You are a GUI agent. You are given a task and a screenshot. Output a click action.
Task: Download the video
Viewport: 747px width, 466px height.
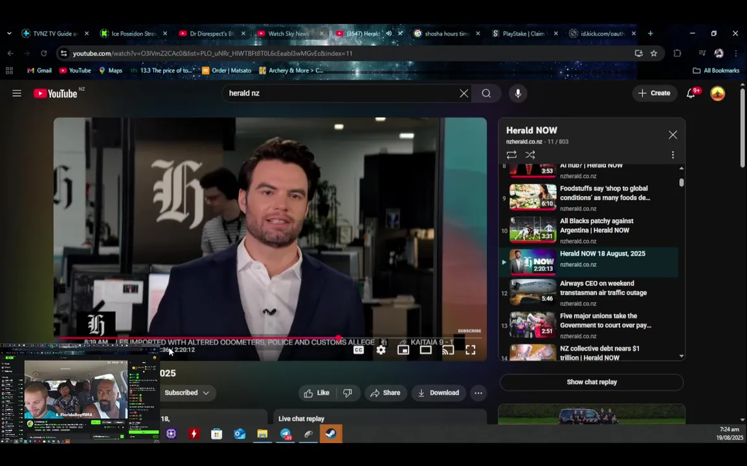tap(438, 393)
